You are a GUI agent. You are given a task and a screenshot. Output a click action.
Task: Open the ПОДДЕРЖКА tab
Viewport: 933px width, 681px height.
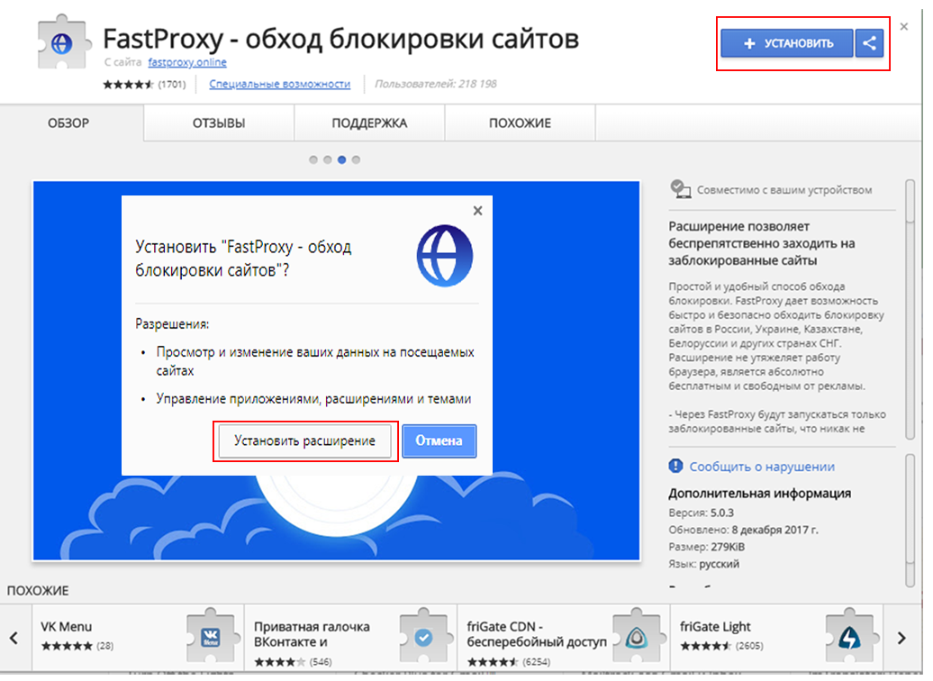click(x=369, y=123)
